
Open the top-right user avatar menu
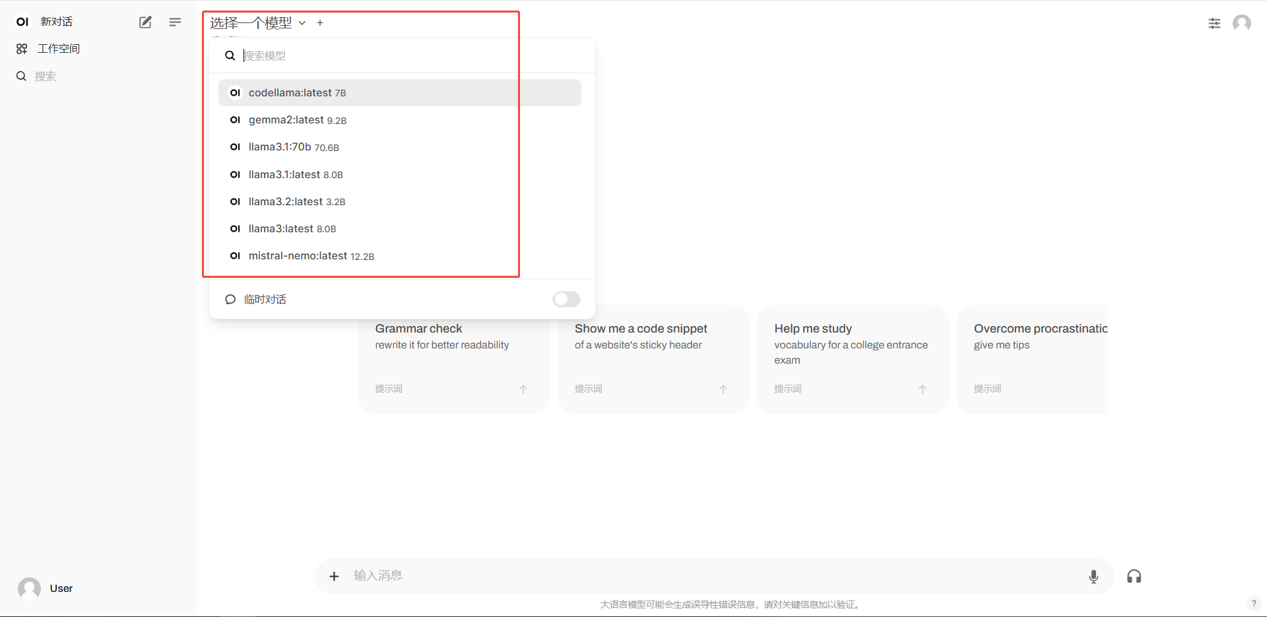point(1242,23)
